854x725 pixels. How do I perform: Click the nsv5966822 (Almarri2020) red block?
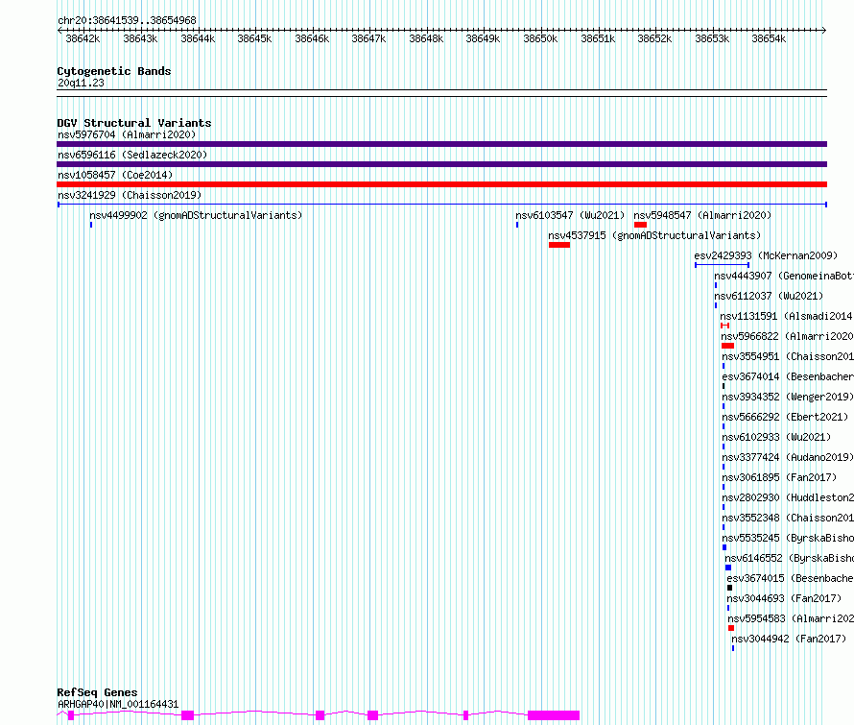(727, 346)
